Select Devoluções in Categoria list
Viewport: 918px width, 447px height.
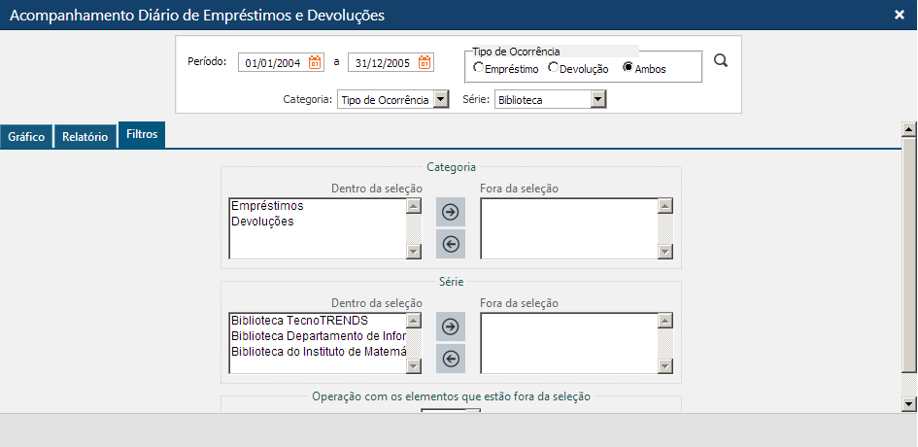pos(317,222)
